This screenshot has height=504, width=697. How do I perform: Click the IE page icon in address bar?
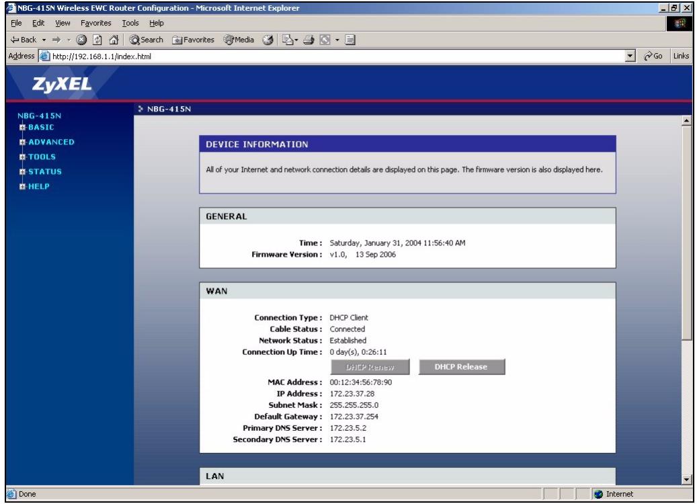click(x=44, y=56)
